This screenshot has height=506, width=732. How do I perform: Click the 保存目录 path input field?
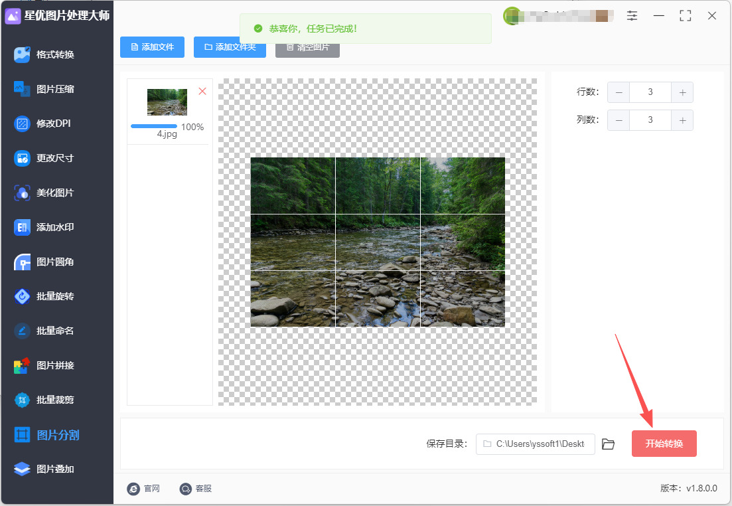[536, 444]
